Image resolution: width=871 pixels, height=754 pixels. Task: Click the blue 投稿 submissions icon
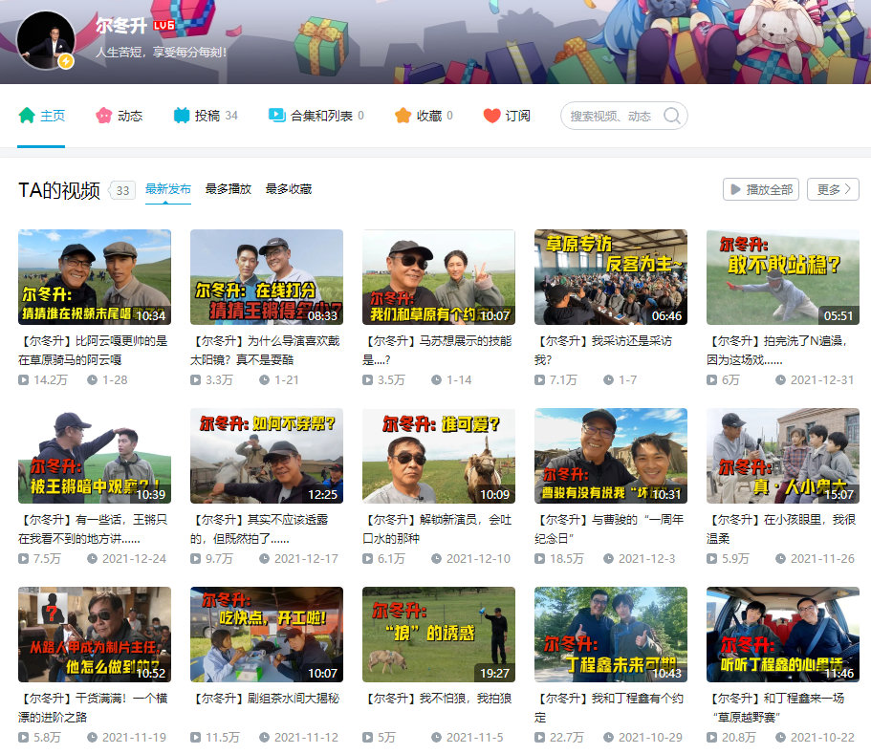pos(180,114)
